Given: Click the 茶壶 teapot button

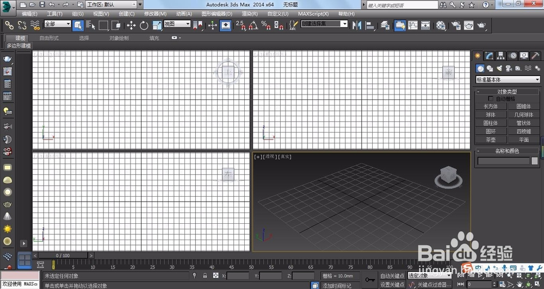Looking at the screenshot, I should pos(491,140).
